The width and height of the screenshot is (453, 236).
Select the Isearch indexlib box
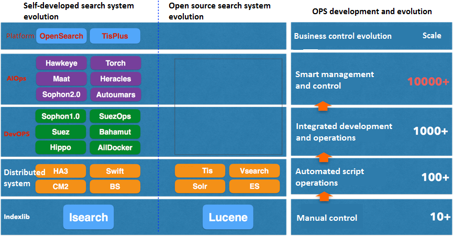89,217
